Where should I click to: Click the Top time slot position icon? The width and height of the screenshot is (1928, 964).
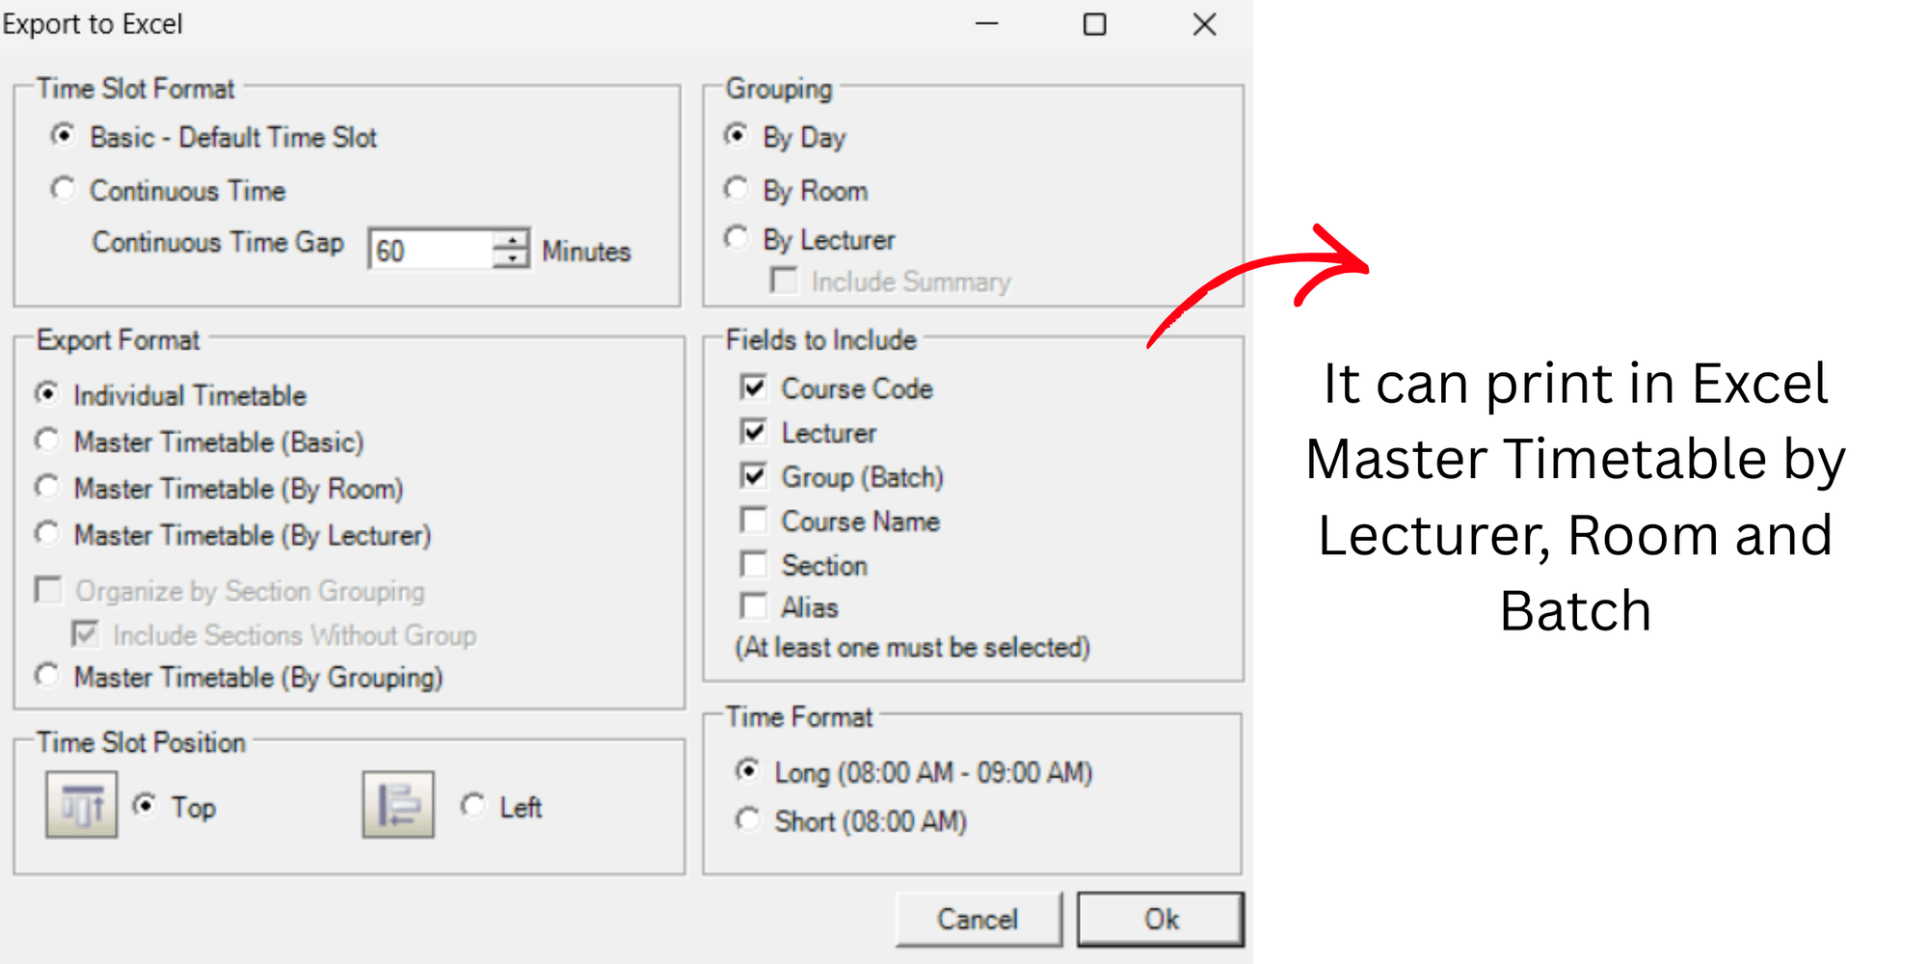point(81,804)
